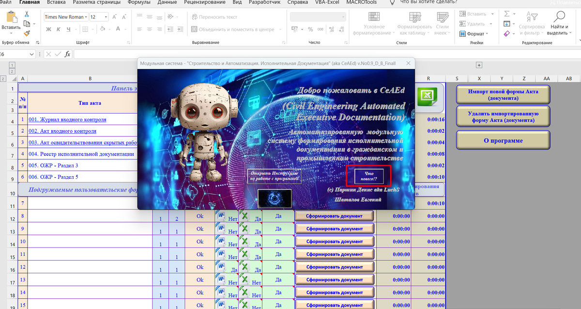Toggle Wrap Text (Переносить текст)
Screen dimensions: 581x309
coord(215,17)
